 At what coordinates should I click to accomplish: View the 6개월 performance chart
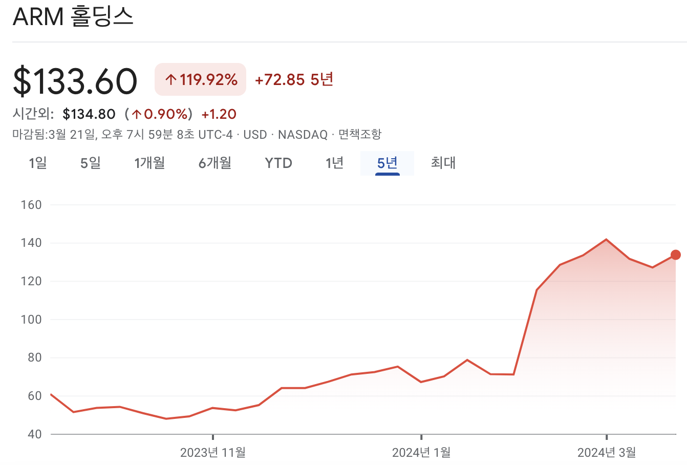point(213,162)
